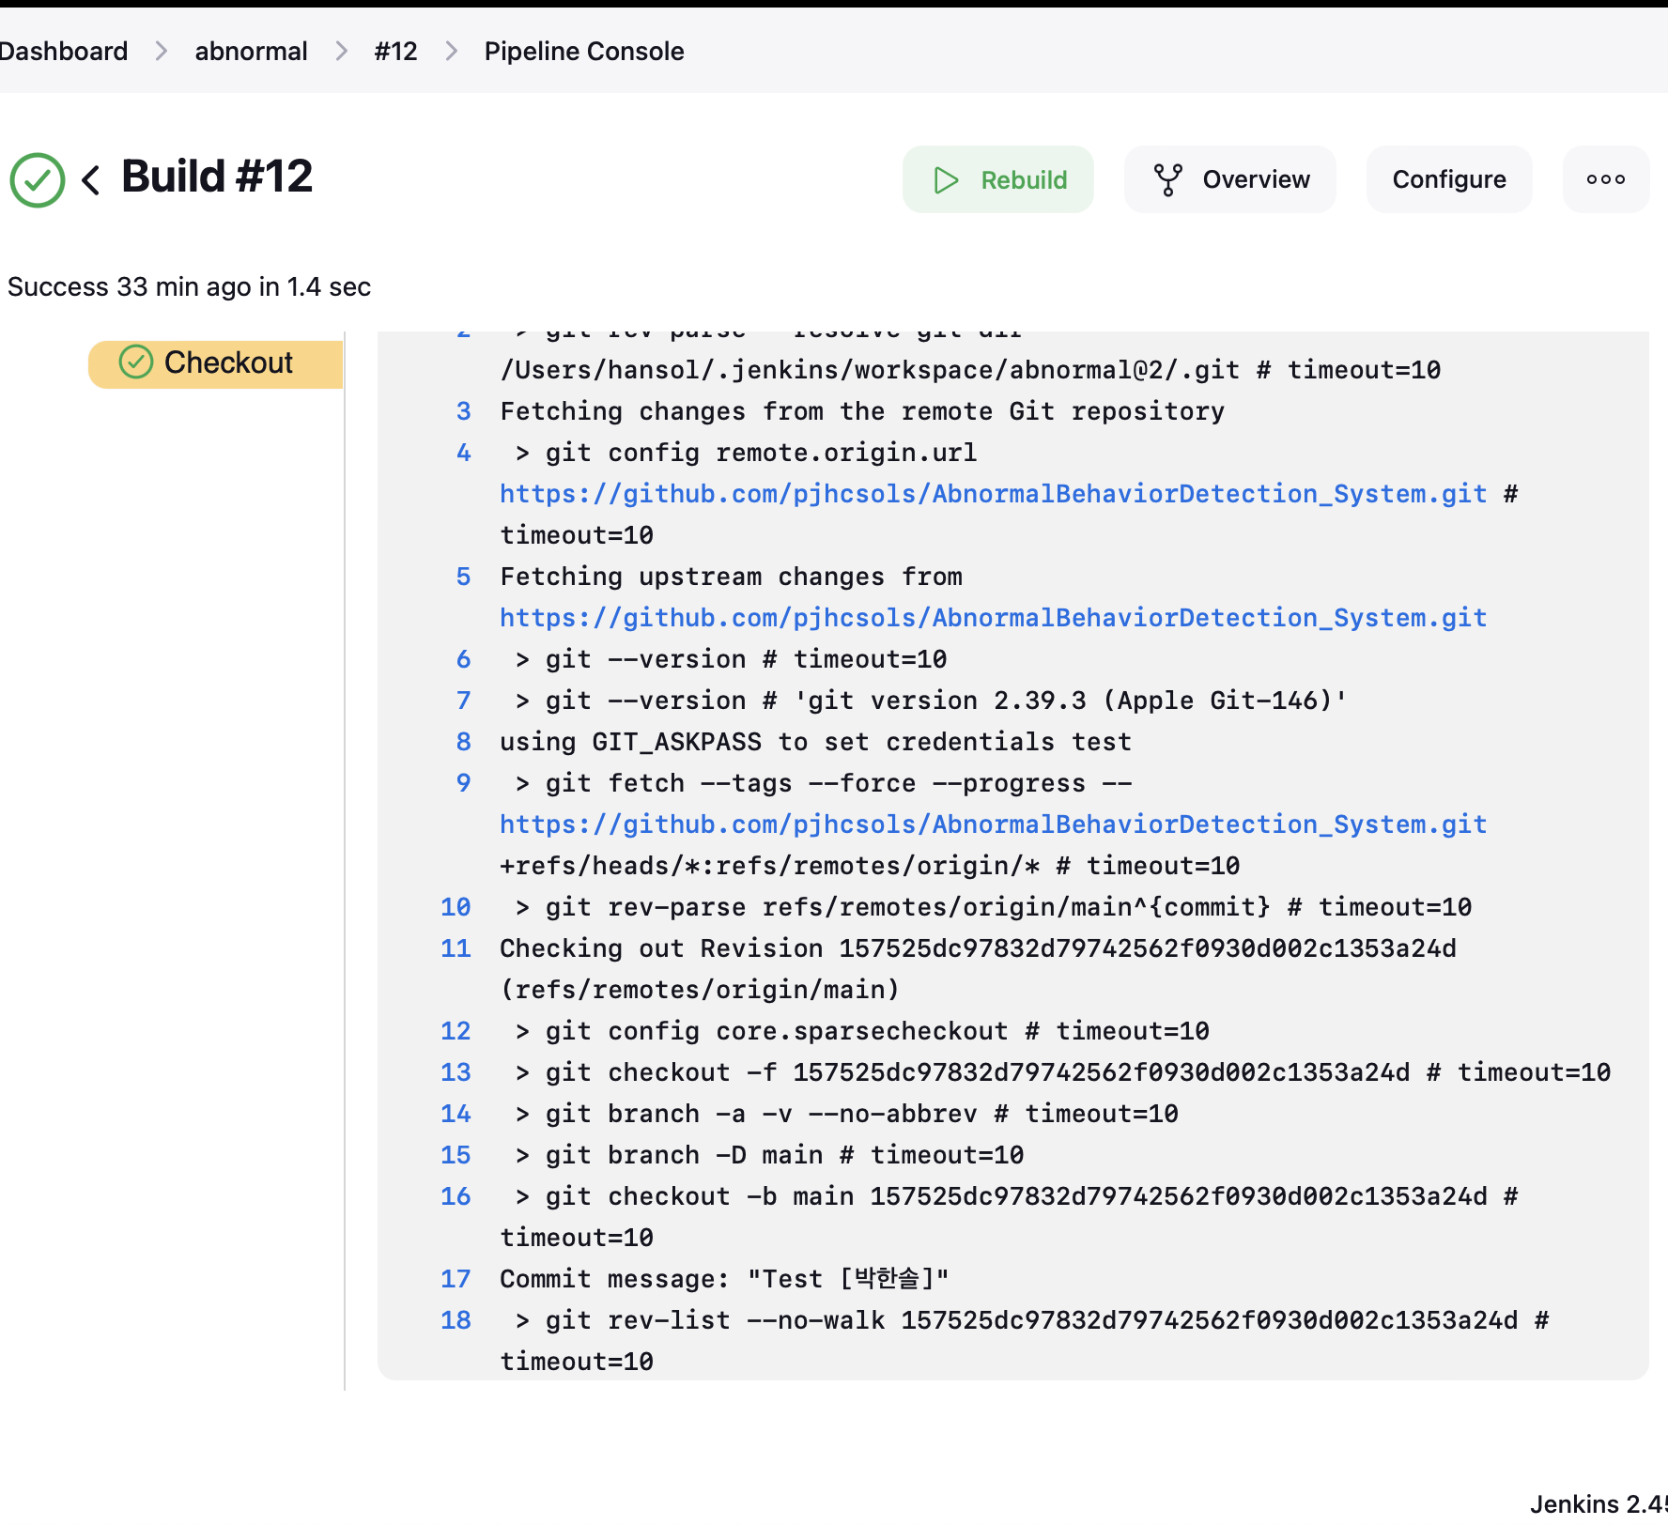Click the Overview branch icon
The width and height of the screenshot is (1668, 1525).
click(1167, 179)
